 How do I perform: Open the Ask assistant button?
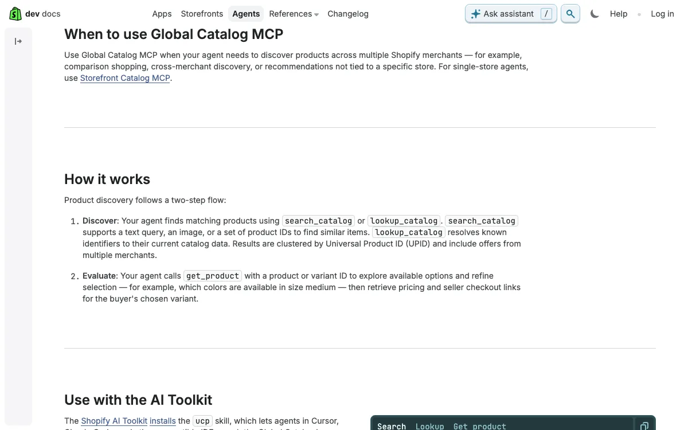pos(511,14)
